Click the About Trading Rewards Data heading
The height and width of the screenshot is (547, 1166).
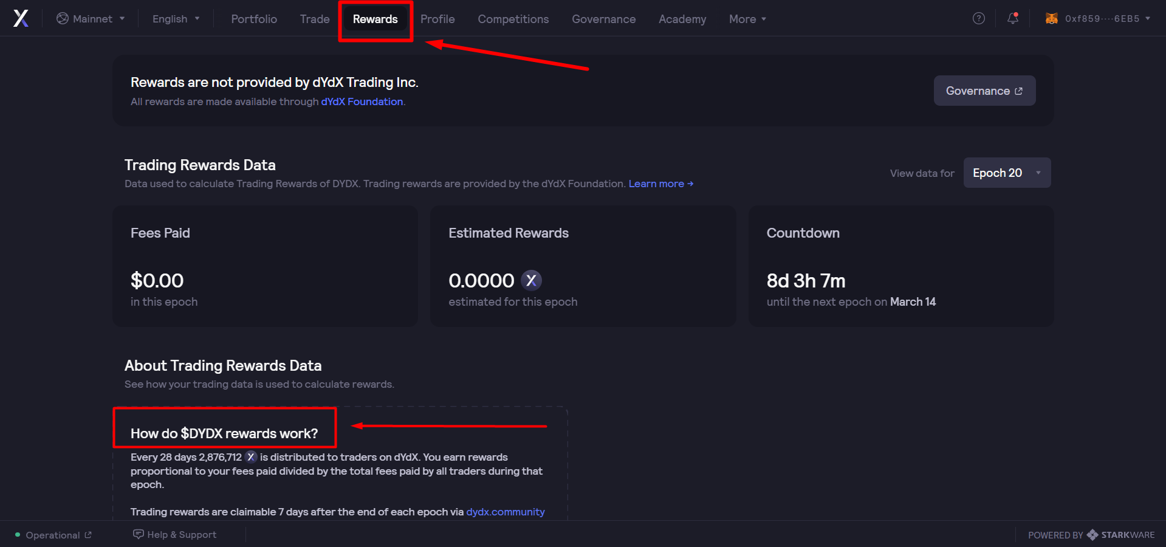coord(223,365)
